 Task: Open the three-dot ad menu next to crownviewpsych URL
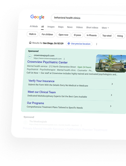64,59
